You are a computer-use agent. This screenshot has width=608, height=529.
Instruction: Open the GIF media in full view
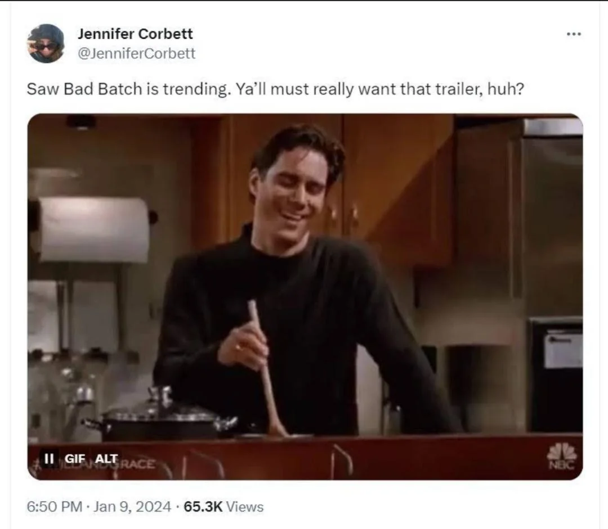point(305,297)
